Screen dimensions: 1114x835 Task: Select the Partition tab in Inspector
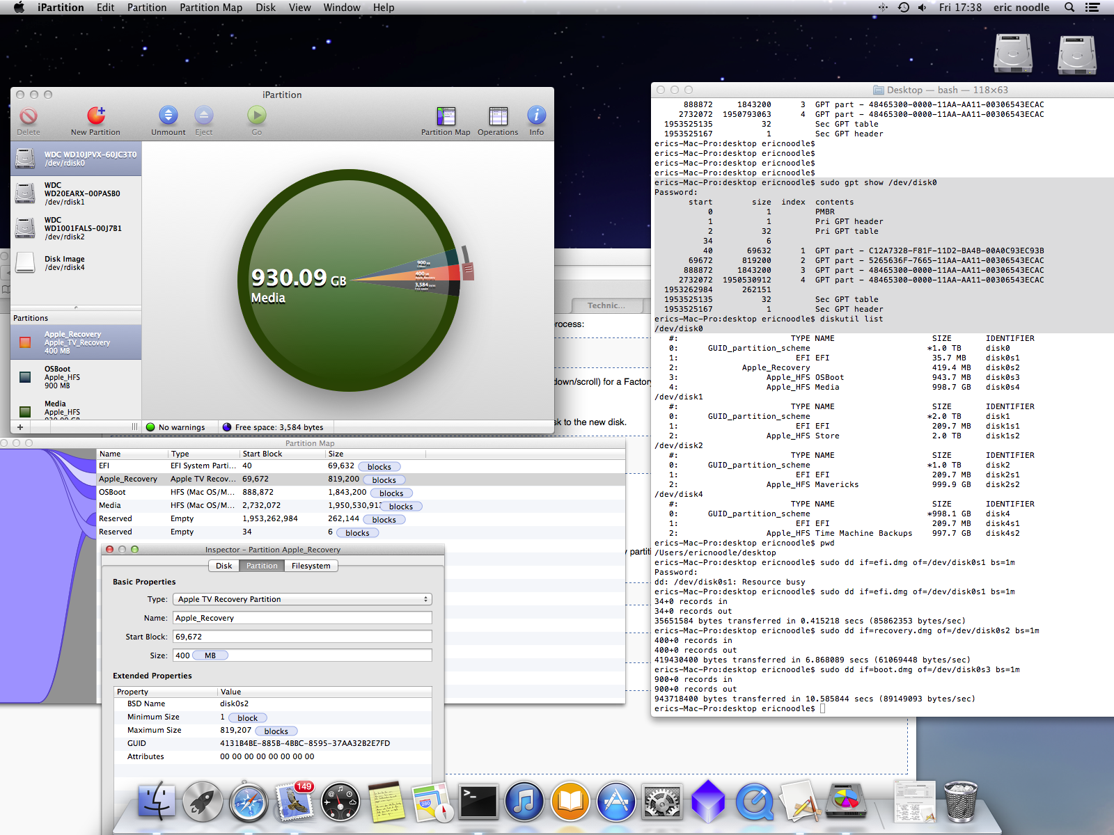(x=262, y=566)
